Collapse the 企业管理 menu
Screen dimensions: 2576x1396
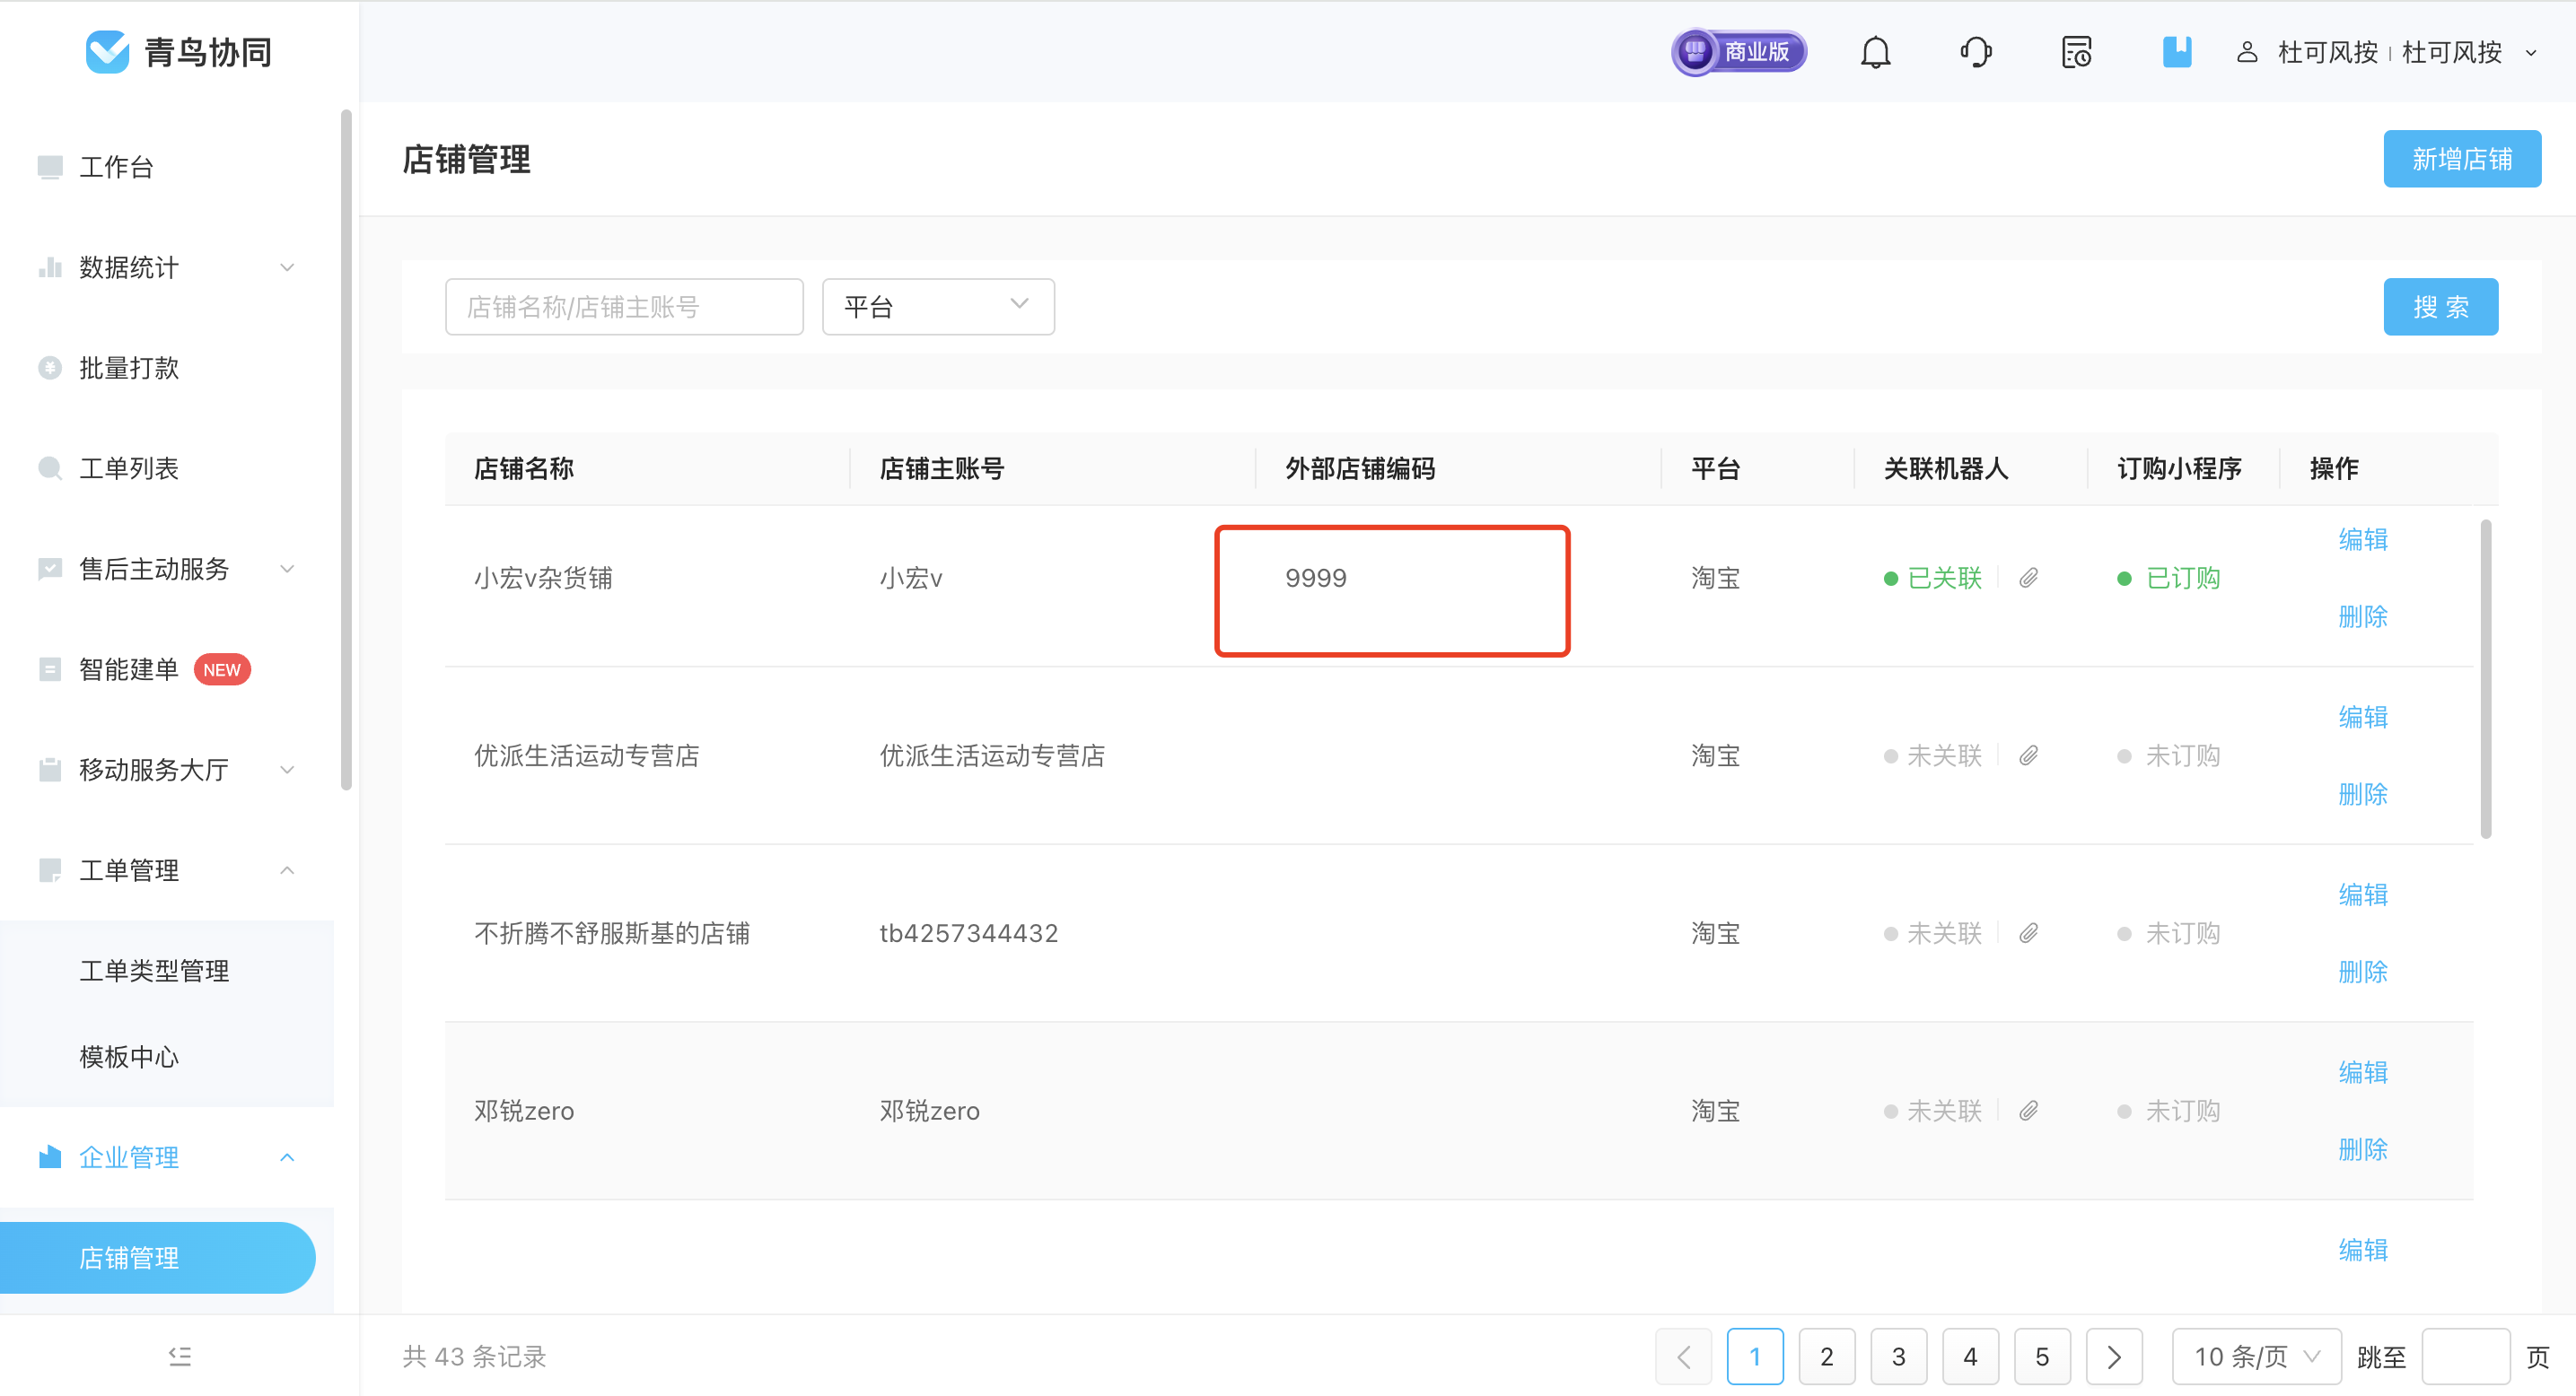[287, 1157]
